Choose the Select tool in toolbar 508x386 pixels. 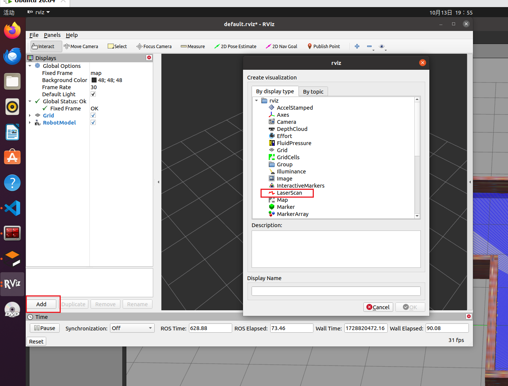coord(117,46)
